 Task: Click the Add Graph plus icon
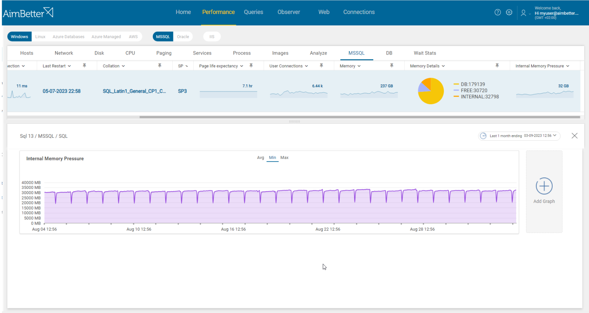(x=544, y=186)
